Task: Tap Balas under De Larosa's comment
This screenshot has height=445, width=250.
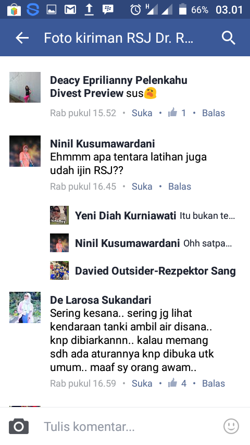Action: (214, 384)
